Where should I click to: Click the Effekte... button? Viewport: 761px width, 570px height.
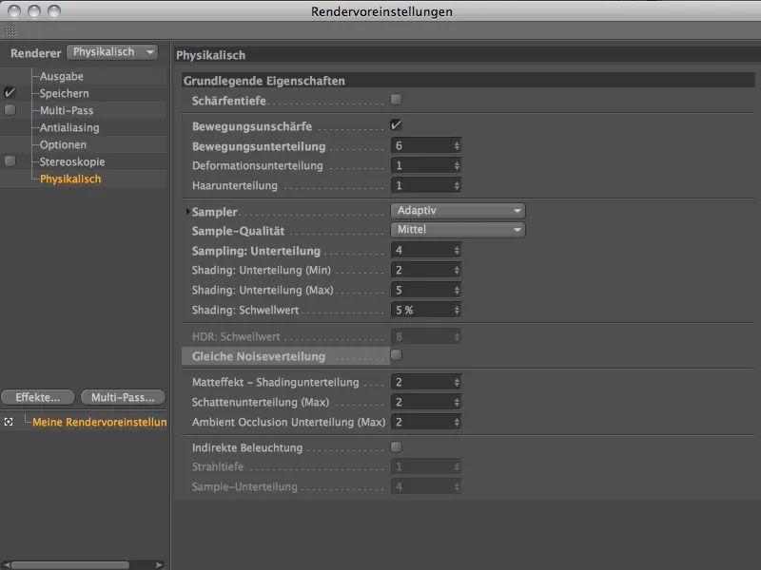pyautogui.click(x=37, y=396)
